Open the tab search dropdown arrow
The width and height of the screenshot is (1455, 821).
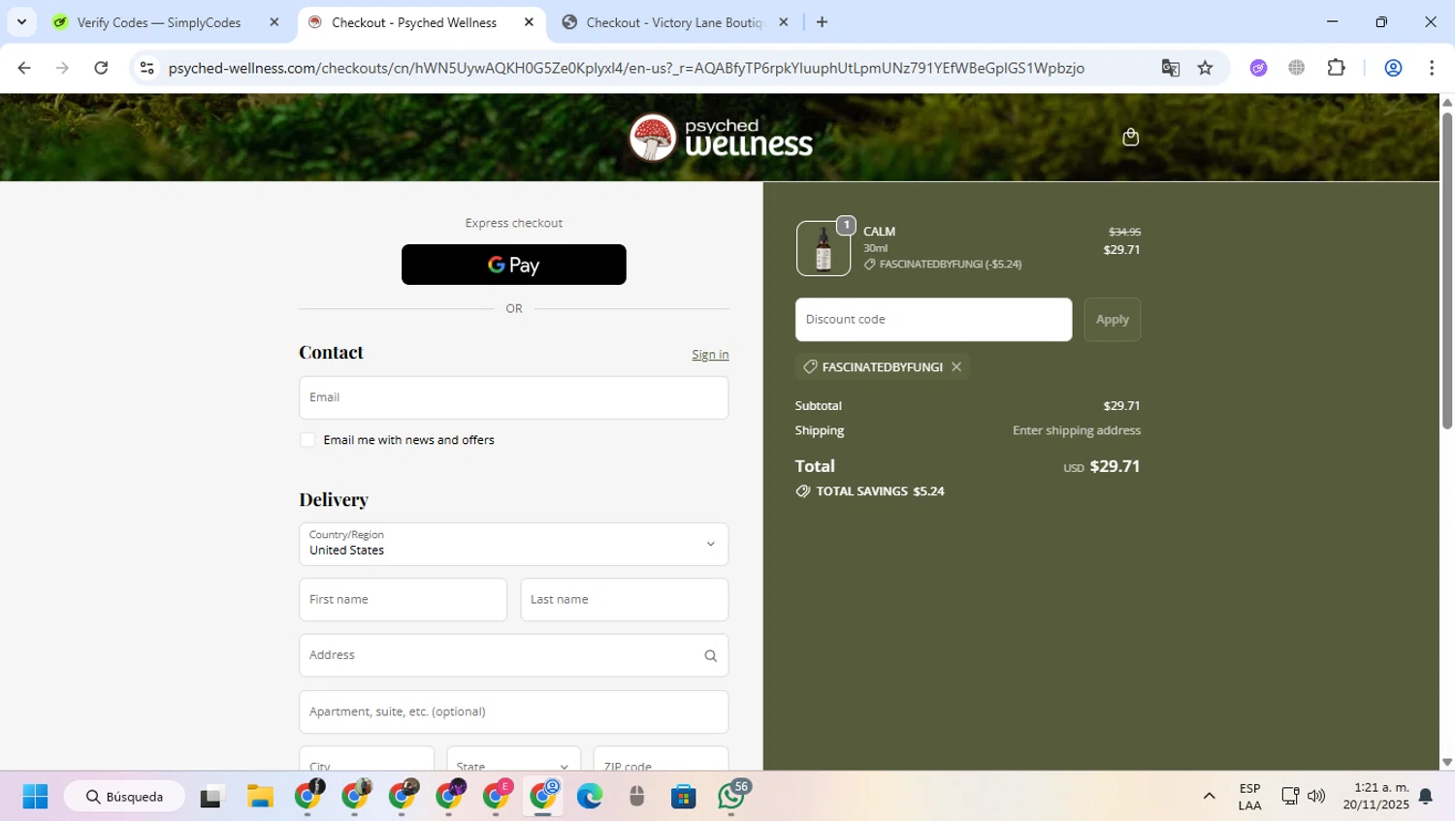[x=21, y=22]
